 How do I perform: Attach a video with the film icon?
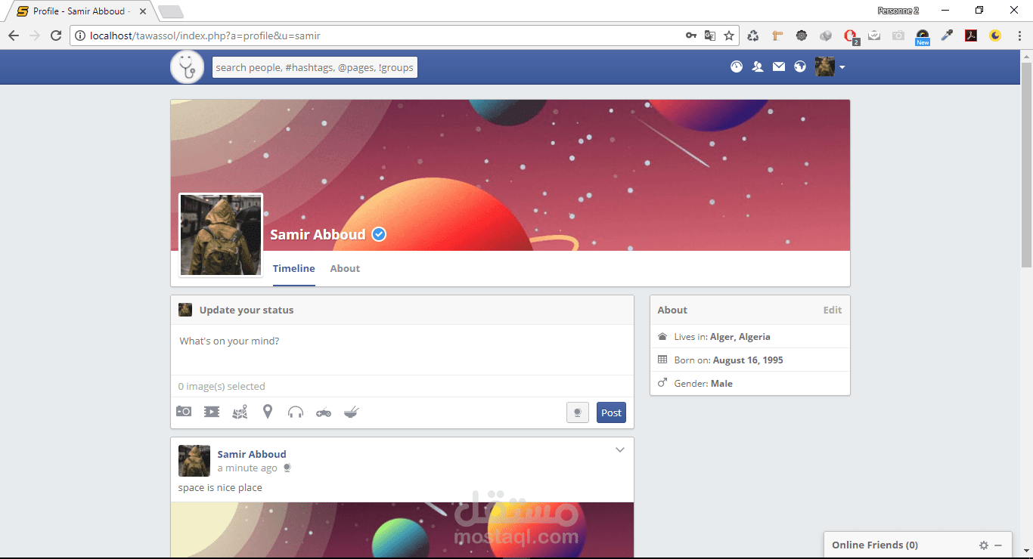[212, 412]
